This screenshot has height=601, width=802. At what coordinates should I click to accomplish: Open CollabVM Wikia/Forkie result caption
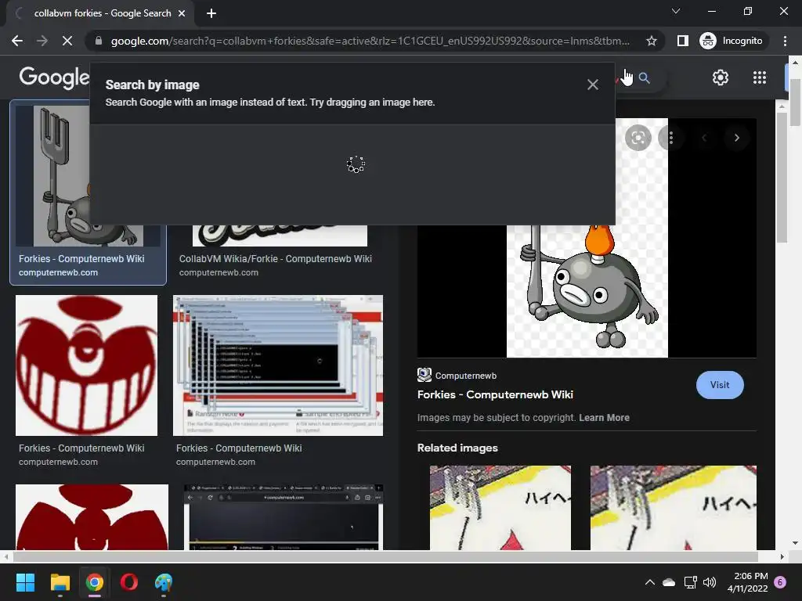[275, 258]
